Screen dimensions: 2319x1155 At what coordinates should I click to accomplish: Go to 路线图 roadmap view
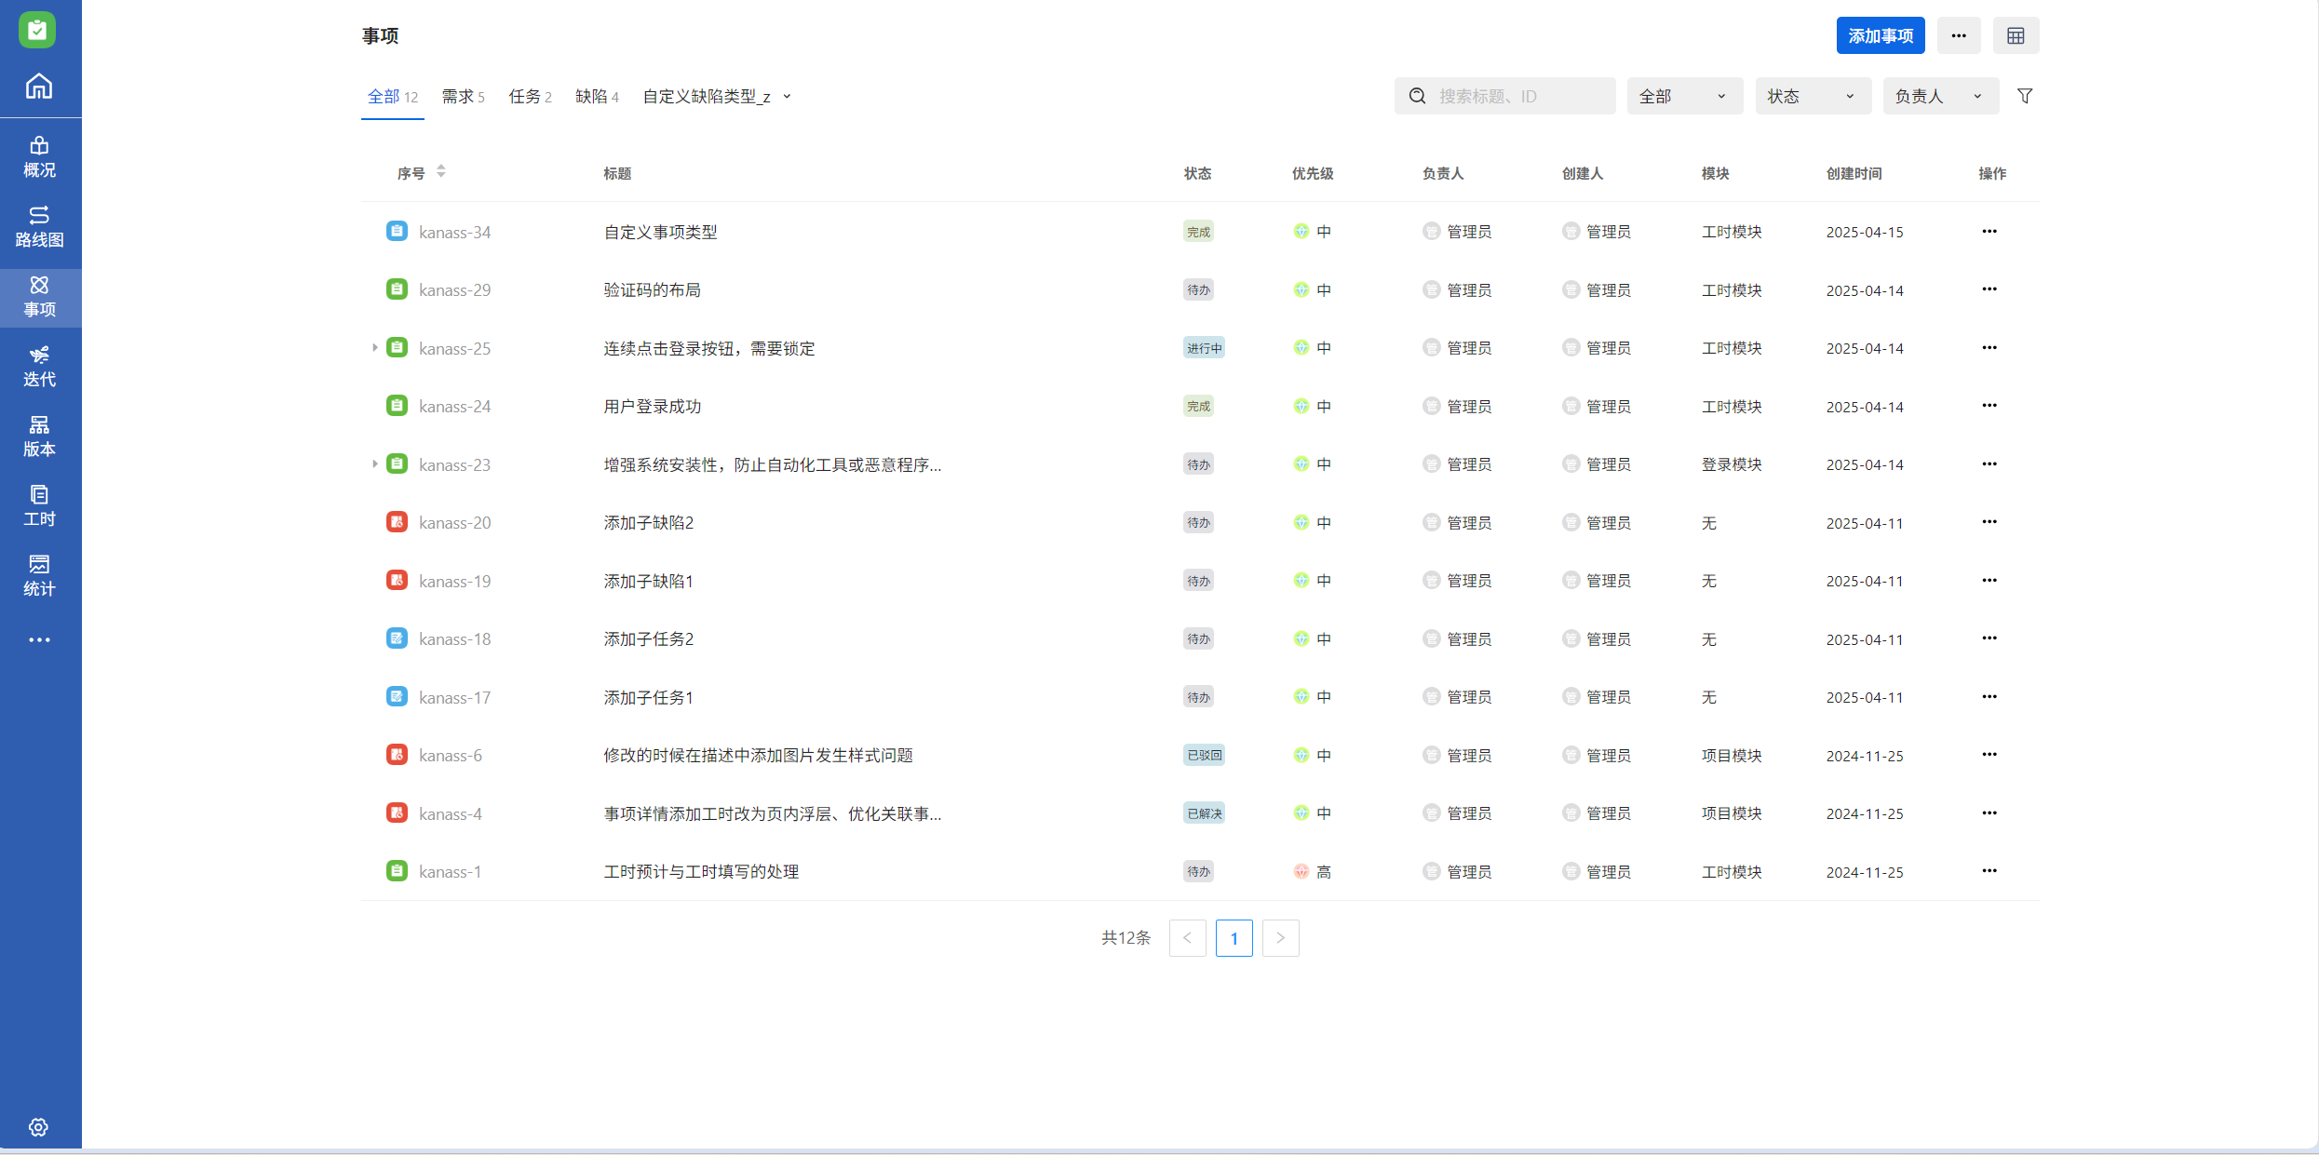tap(39, 226)
